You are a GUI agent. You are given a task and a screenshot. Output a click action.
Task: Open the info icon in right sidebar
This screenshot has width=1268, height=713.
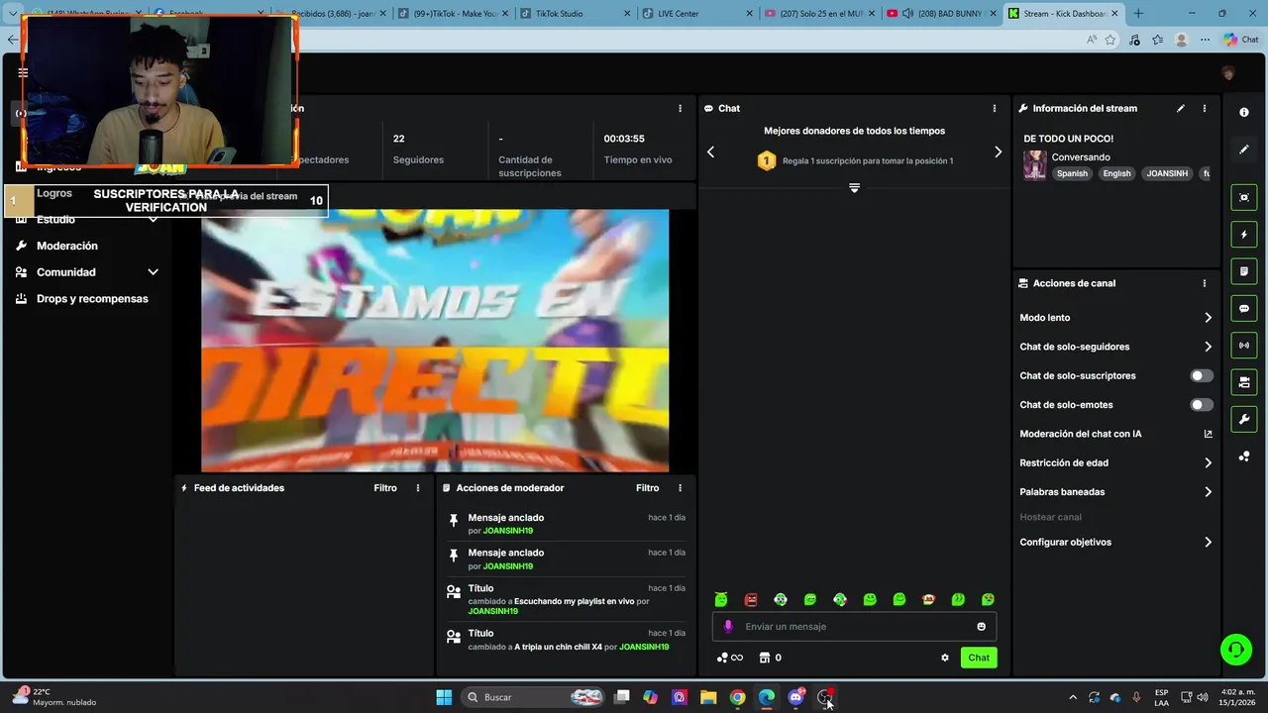(x=1244, y=112)
